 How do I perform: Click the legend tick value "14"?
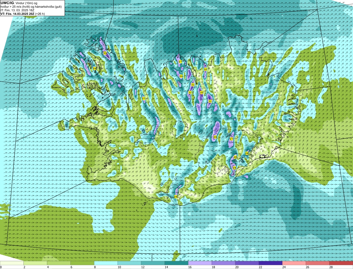(x=166, y=267)
